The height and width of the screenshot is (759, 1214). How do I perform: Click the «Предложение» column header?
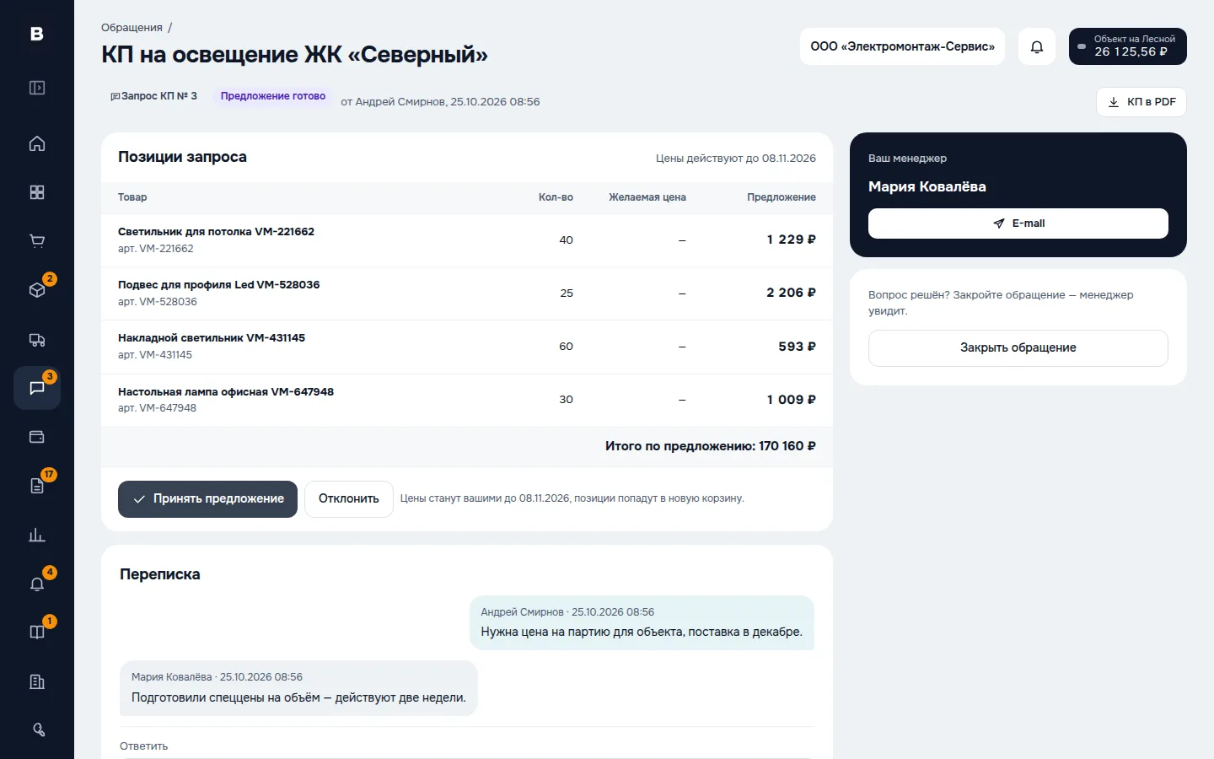pos(782,197)
